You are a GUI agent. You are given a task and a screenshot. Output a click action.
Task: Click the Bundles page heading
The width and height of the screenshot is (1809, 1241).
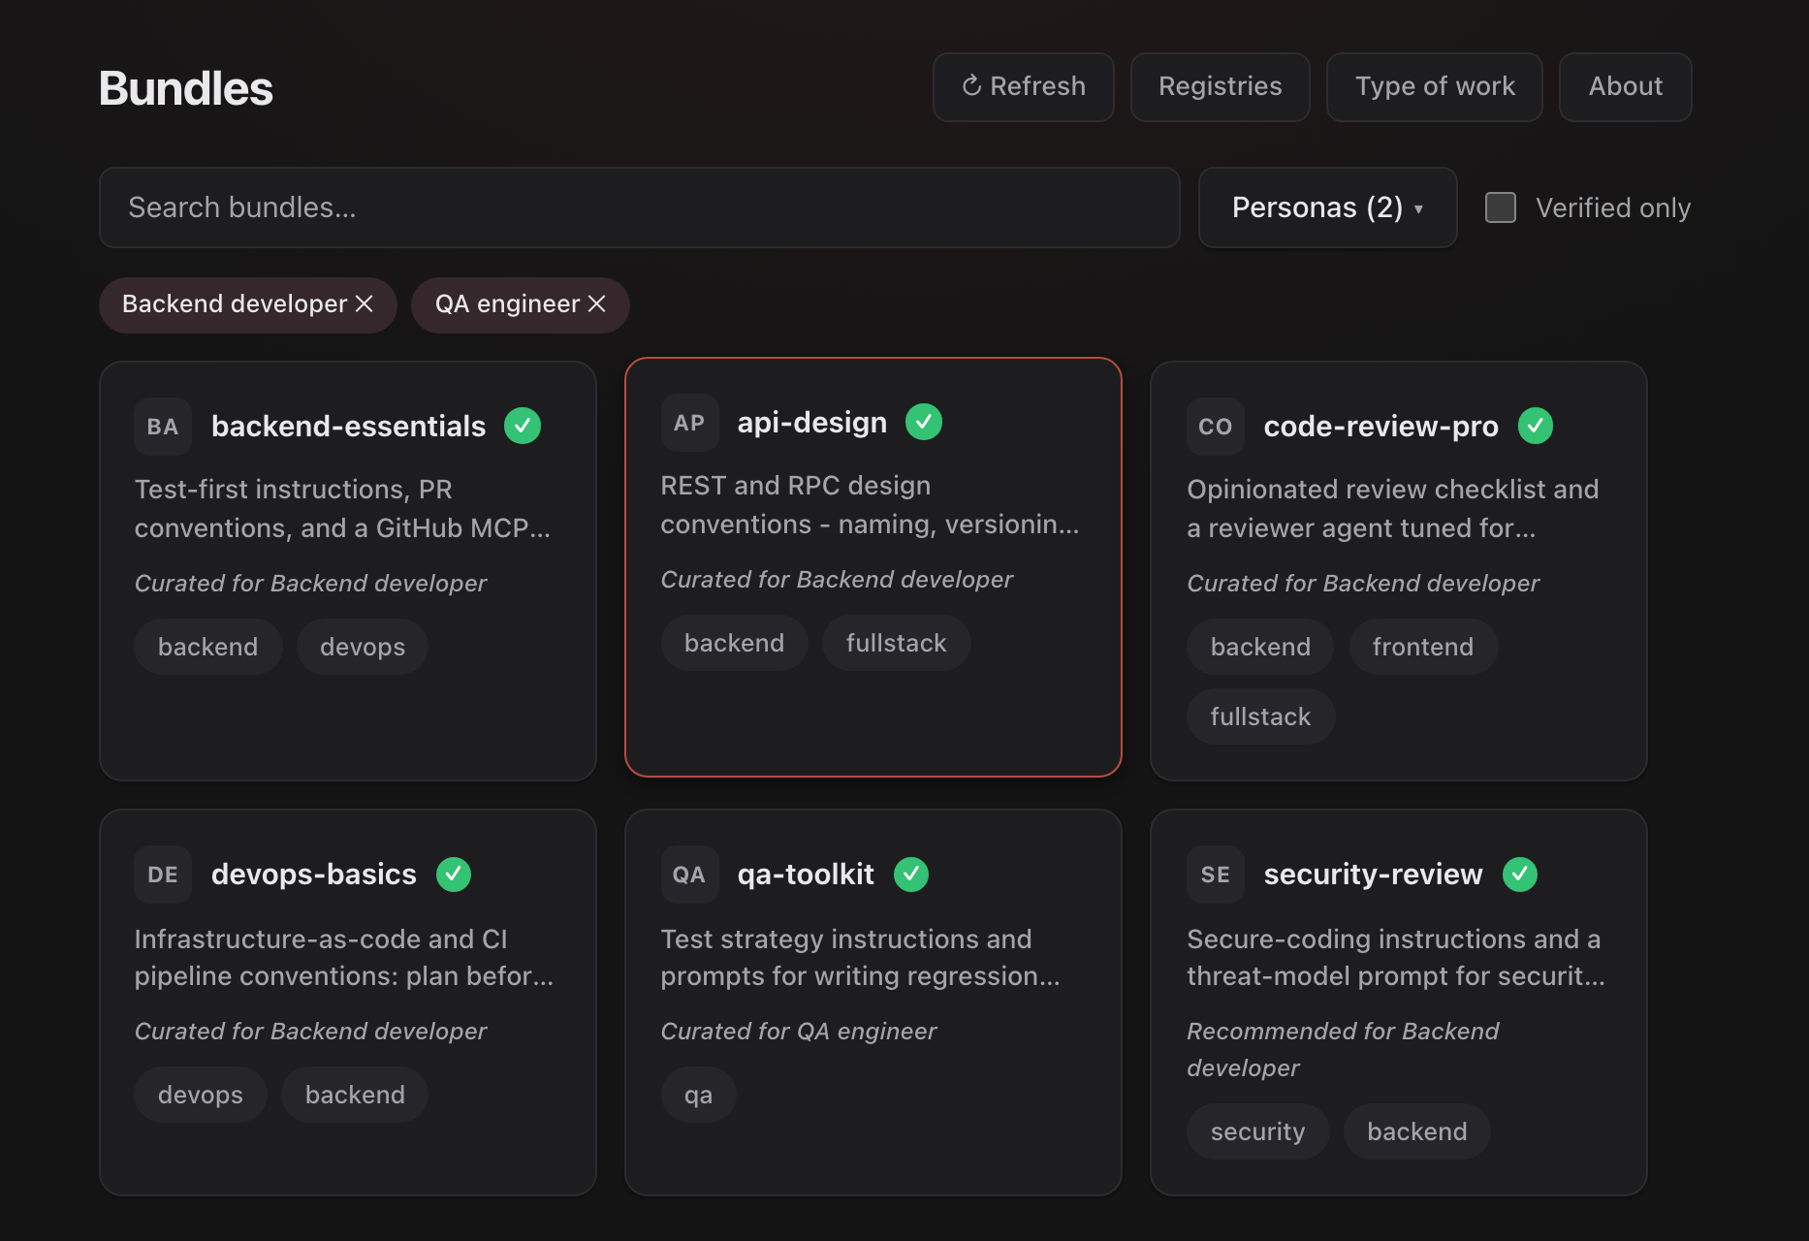point(186,88)
